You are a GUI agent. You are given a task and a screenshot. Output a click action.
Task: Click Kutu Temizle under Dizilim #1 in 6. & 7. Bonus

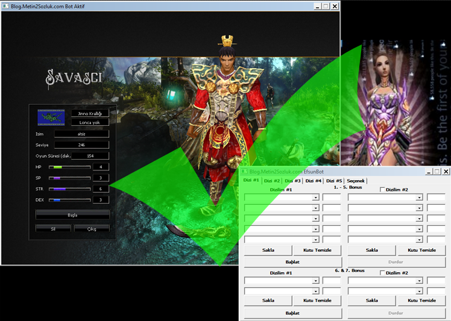(x=317, y=301)
